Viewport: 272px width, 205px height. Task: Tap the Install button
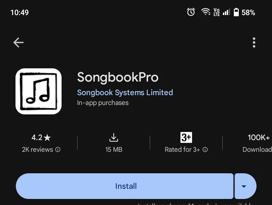pyautogui.click(x=125, y=186)
